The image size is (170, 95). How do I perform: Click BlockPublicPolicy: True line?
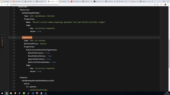(40, 56)
